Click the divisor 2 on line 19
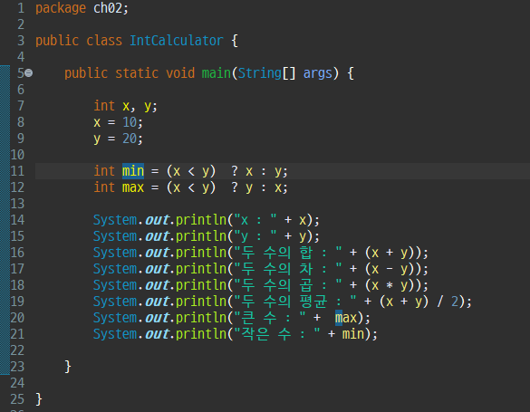 tap(455, 302)
